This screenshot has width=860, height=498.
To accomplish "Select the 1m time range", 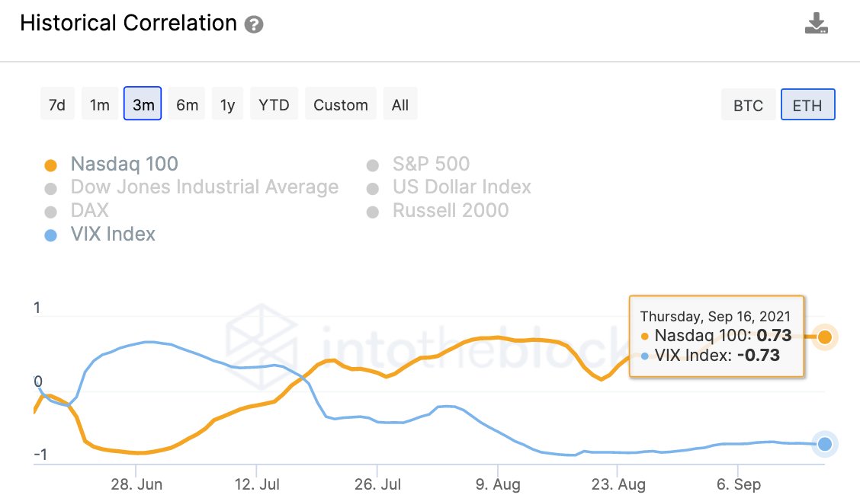I will (x=100, y=105).
